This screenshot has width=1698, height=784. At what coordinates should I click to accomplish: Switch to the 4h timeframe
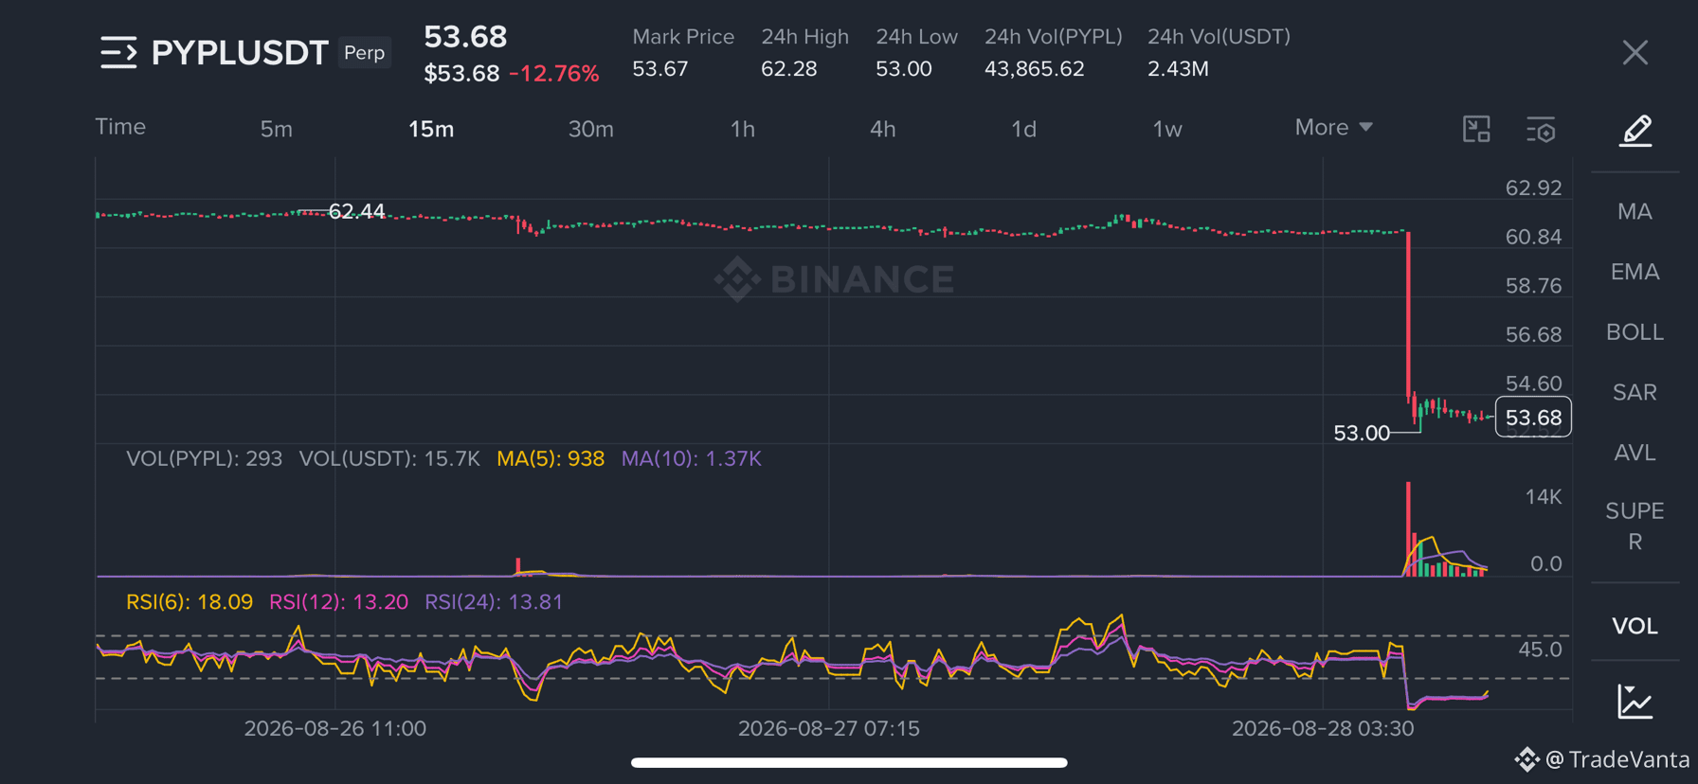[x=883, y=129]
